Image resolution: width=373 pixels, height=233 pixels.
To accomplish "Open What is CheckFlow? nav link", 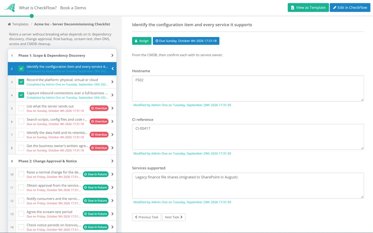I will (38, 8).
